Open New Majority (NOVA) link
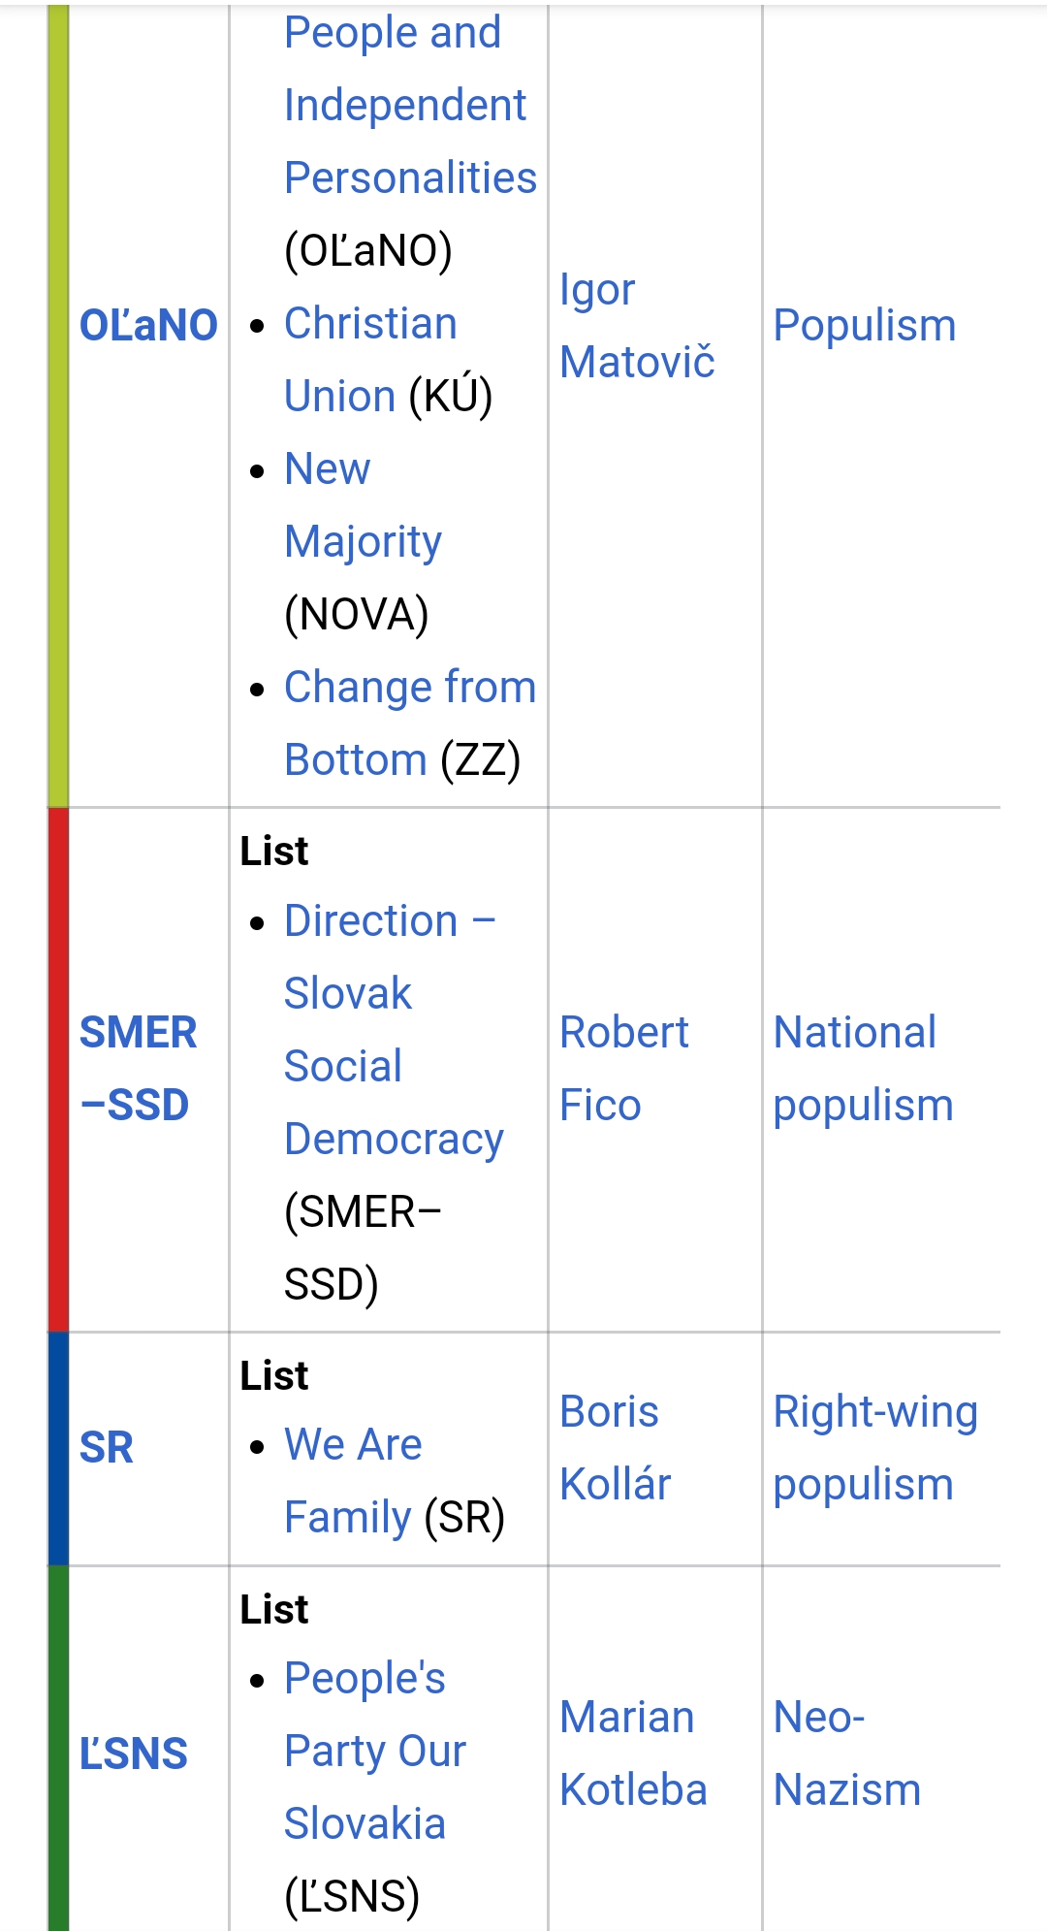 pyautogui.click(x=364, y=505)
